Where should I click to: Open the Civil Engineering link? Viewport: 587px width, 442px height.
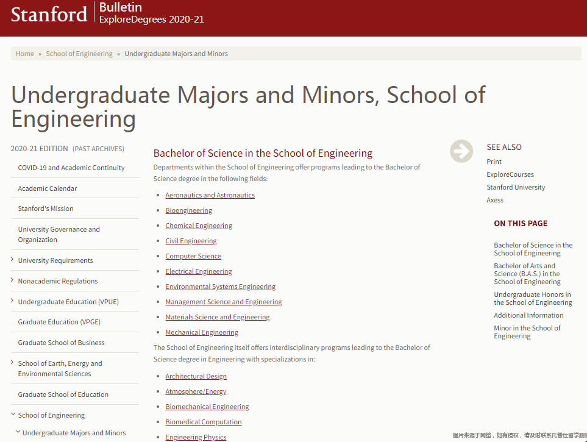pos(191,241)
